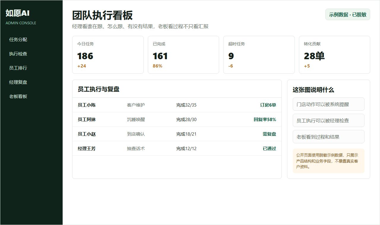Click the ADMIN CONSOLE subtitle

(x=21, y=23)
